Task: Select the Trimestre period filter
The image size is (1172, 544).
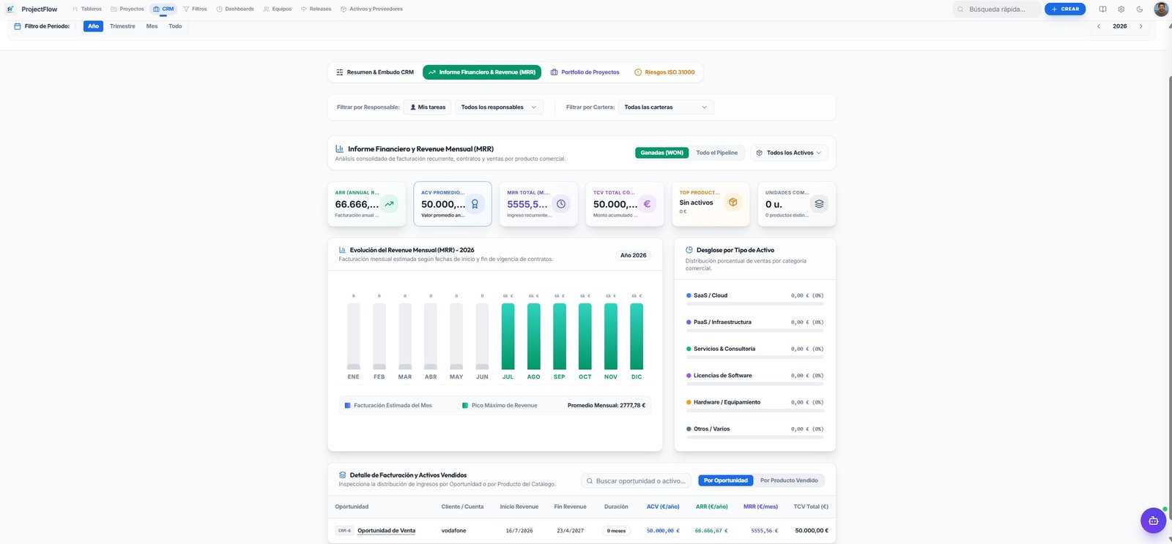Action: [122, 26]
